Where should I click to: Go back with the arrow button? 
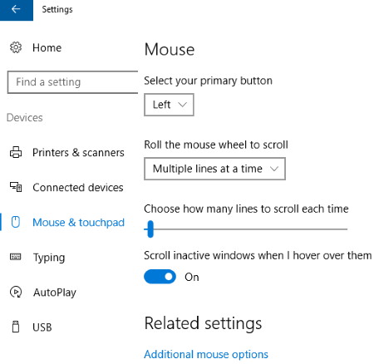tap(16, 9)
